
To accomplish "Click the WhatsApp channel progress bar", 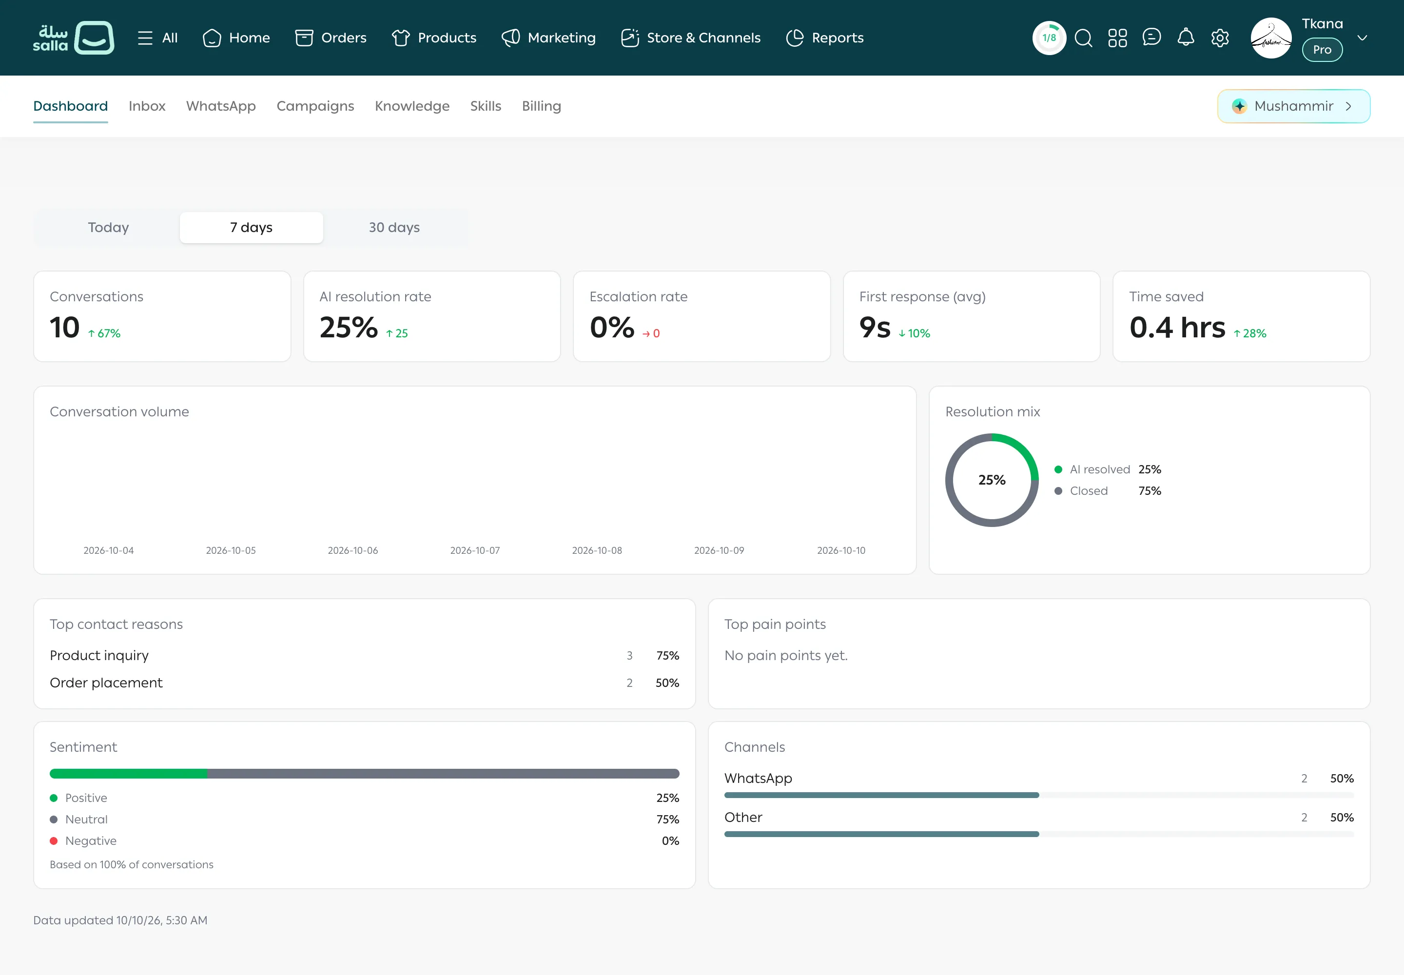I will tap(1039, 795).
